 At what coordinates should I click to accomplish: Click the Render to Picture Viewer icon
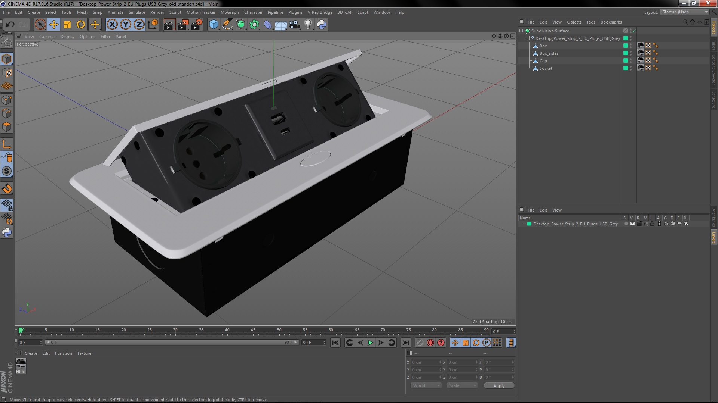[x=182, y=25]
